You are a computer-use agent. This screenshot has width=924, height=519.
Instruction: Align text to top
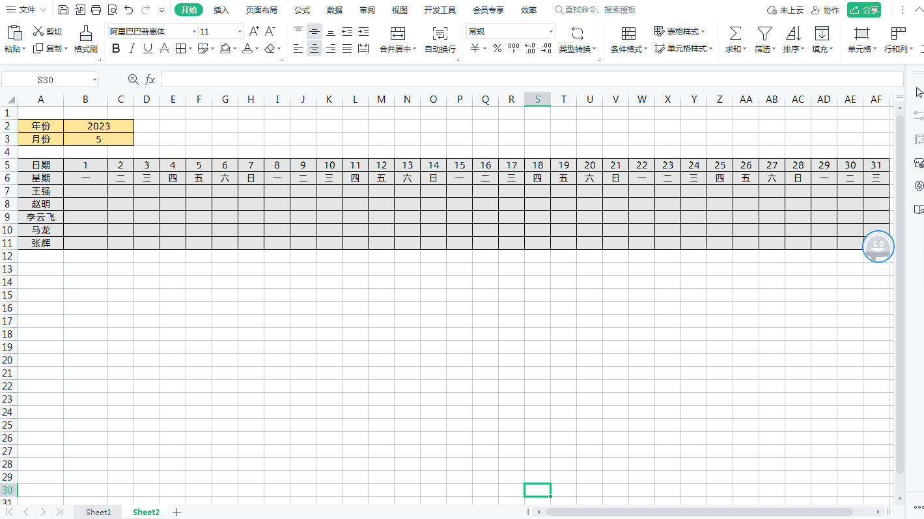pyautogui.click(x=298, y=31)
